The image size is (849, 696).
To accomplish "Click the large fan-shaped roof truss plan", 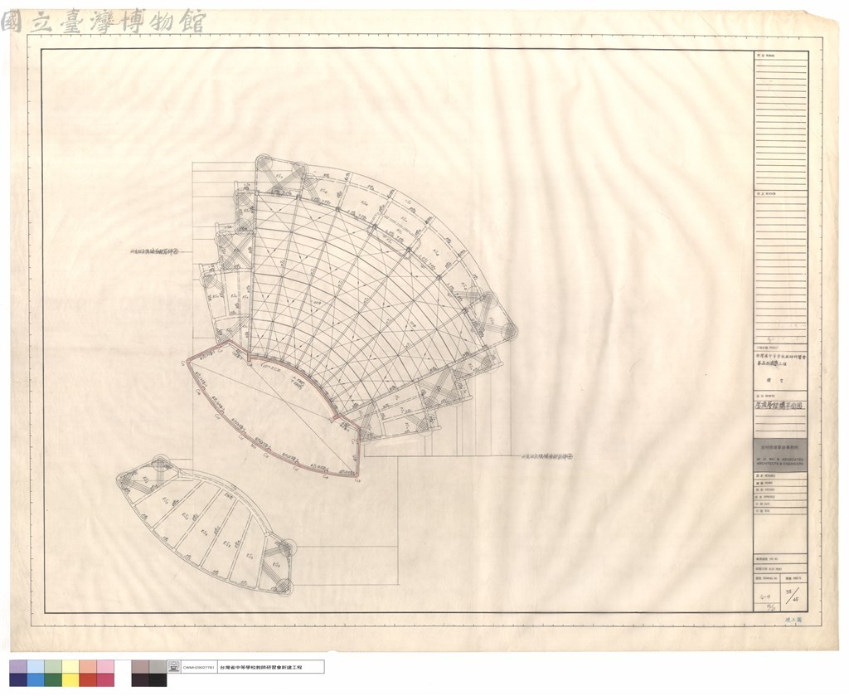I will 357,298.
